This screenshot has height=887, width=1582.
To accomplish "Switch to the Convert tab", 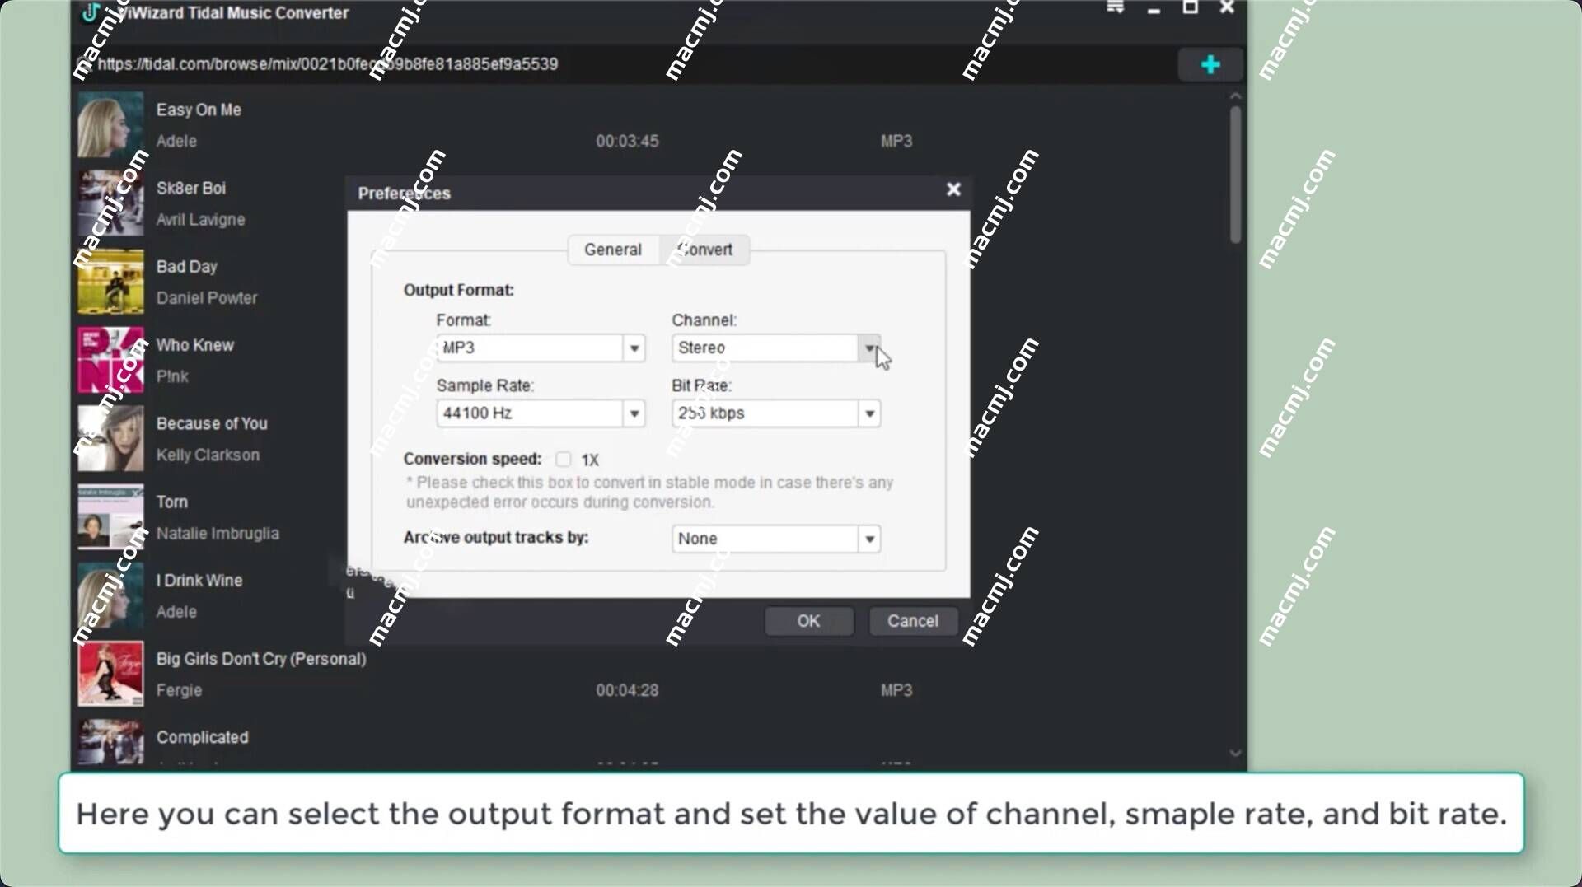I will coord(704,250).
